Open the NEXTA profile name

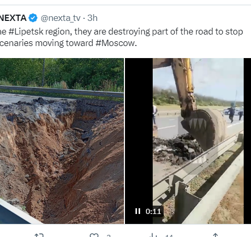[x=13, y=18]
